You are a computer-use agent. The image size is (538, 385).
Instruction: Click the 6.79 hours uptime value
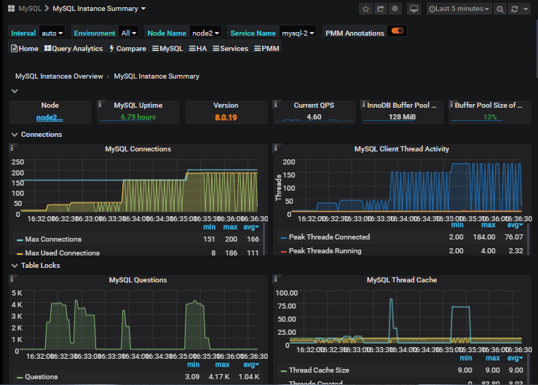click(138, 117)
